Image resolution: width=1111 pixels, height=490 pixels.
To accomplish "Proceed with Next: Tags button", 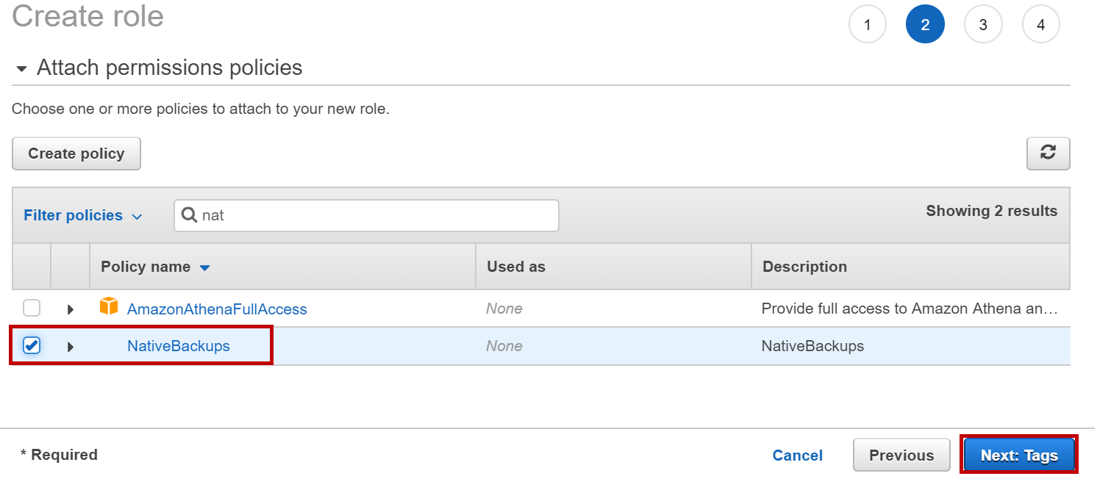I will pyautogui.click(x=1018, y=455).
